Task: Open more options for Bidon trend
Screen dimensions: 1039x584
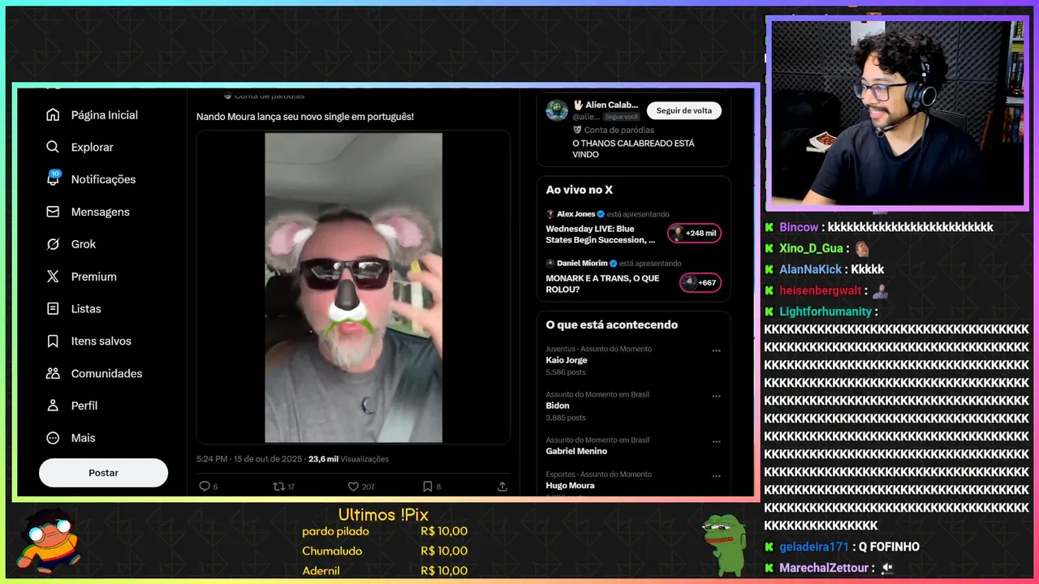Action: pos(716,397)
